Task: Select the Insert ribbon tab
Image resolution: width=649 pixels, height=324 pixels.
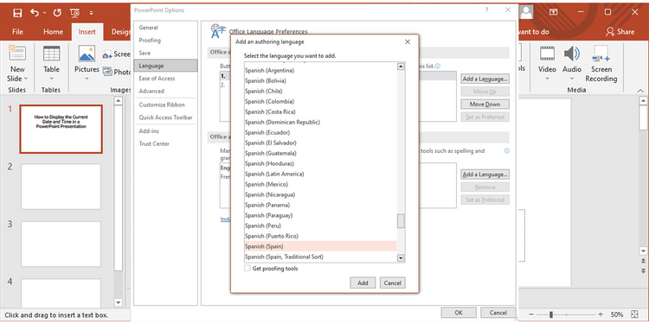Action: point(87,31)
